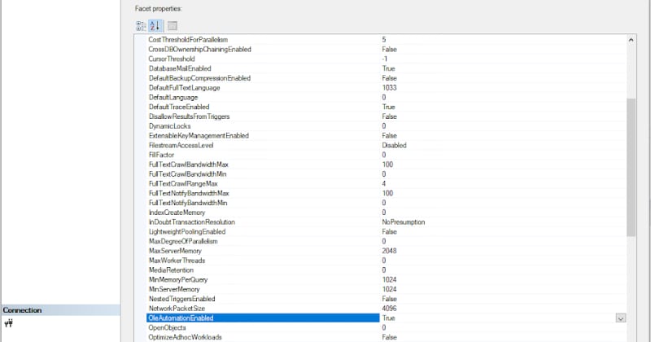The height and width of the screenshot is (342, 651).
Task: Click the NetworkPacketSize value 4096
Action: (389, 309)
